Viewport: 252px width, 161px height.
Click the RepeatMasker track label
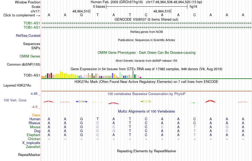click(29, 155)
